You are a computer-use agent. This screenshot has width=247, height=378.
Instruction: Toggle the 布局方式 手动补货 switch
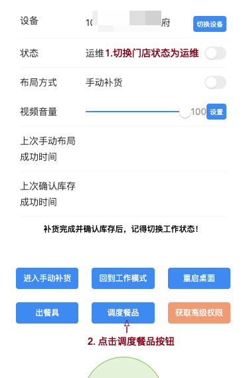(215, 82)
